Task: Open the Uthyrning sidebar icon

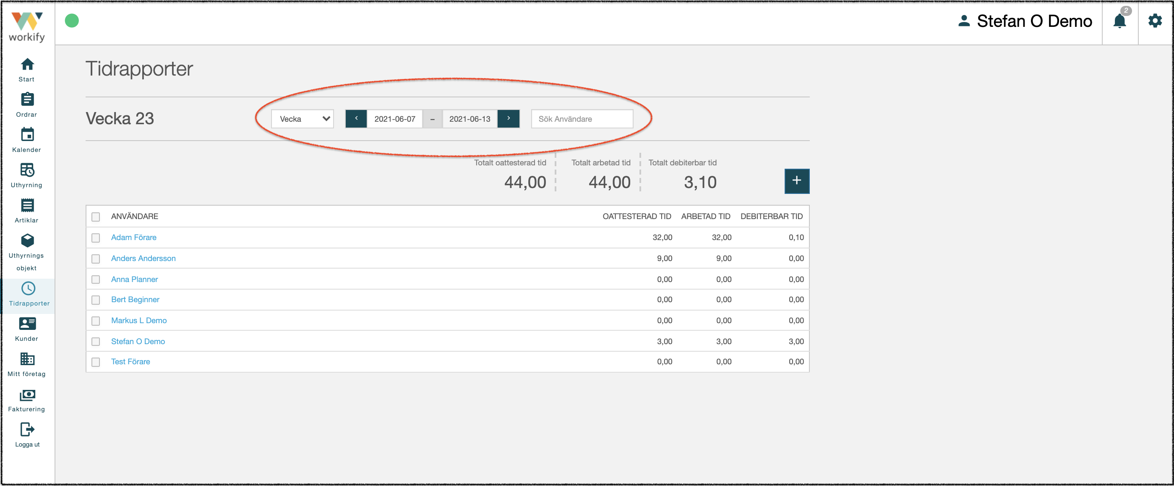Action: (27, 170)
